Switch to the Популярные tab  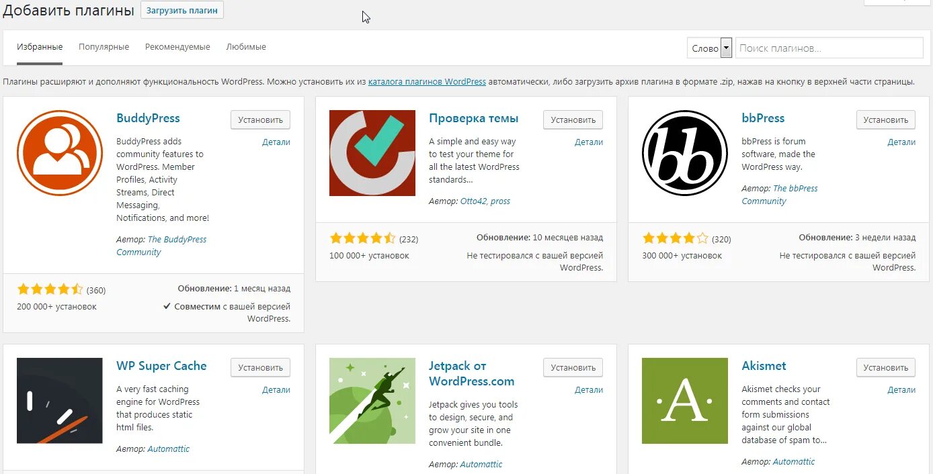coord(104,47)
